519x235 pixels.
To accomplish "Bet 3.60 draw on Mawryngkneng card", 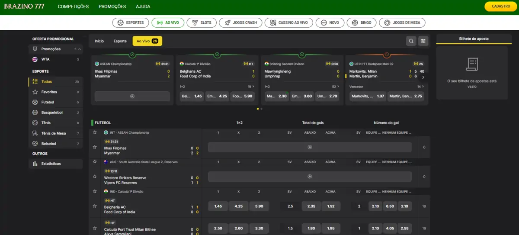I will 301,96.
